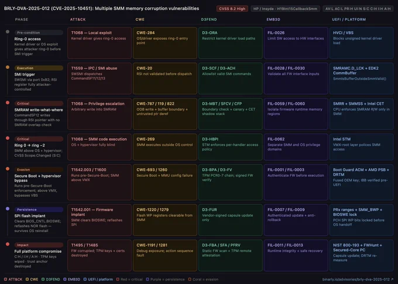Click the red dot beside SMRAM write-what-where
Screen dimensions: 398x284
pyautogui.click(x=8, y=102)
